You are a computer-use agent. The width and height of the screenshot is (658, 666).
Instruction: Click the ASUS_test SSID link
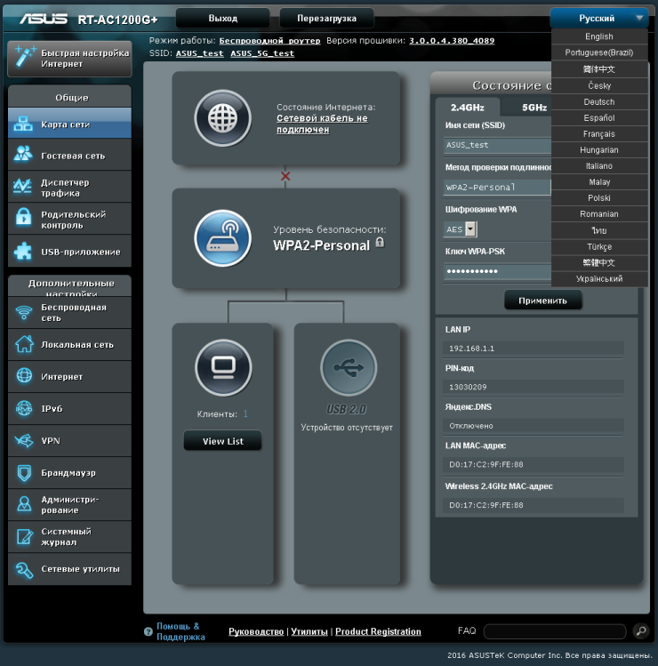[x=200, y=53]
